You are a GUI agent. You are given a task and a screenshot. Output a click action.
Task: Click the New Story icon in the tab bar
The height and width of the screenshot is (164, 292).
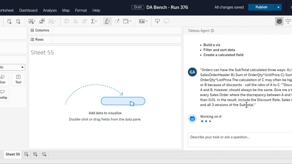click(44, 154)
